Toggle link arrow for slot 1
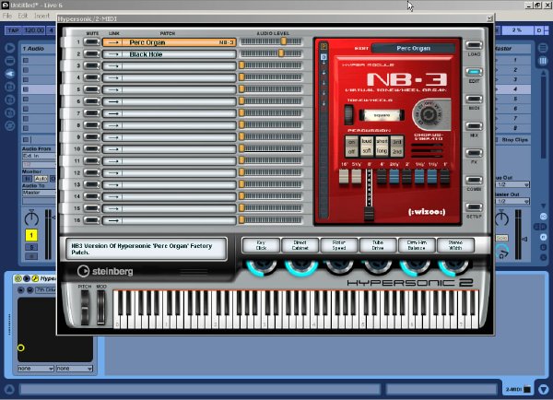Viewport: 553px width, 400px height. pos(113,42)
